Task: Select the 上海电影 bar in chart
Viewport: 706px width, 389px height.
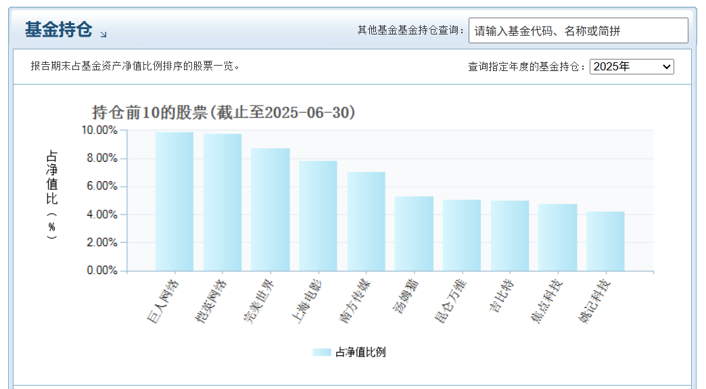Action: click(x=318, y=216)
